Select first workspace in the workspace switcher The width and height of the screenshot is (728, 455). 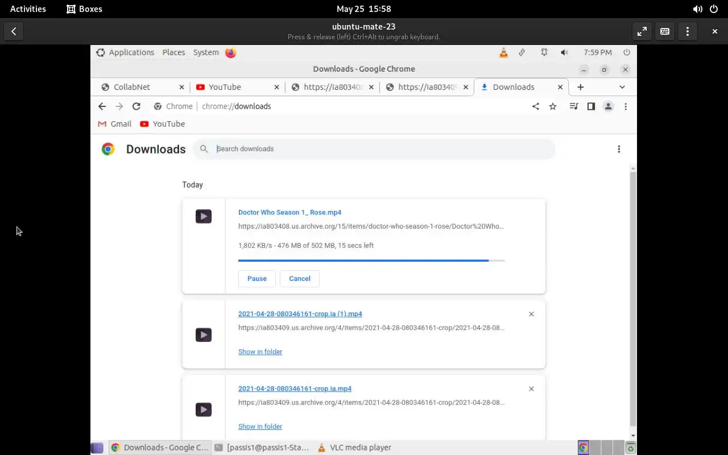click(583, 448)
